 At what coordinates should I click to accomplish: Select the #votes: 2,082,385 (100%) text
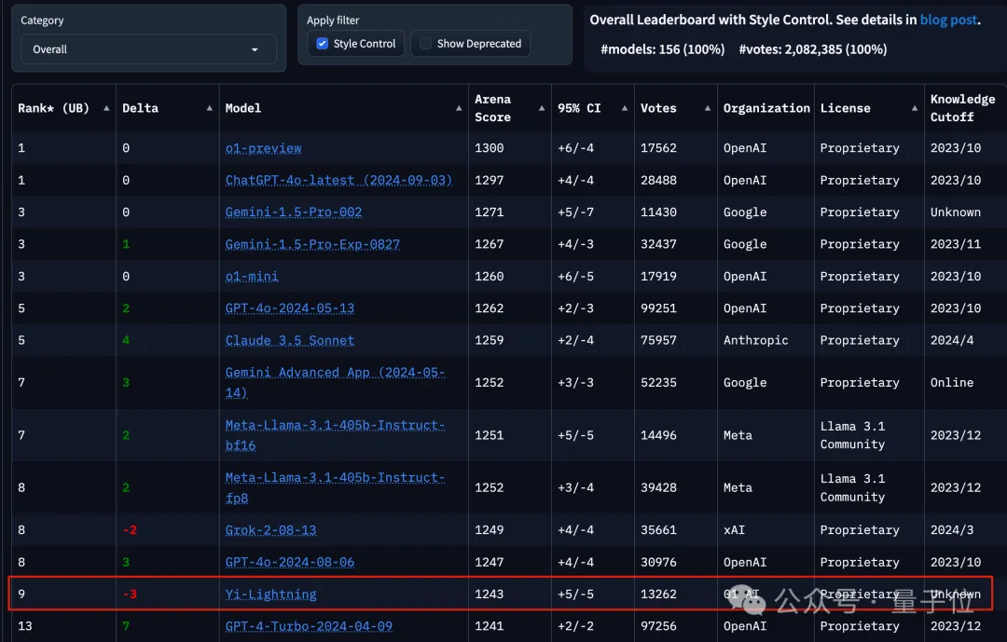coord(812,49)
